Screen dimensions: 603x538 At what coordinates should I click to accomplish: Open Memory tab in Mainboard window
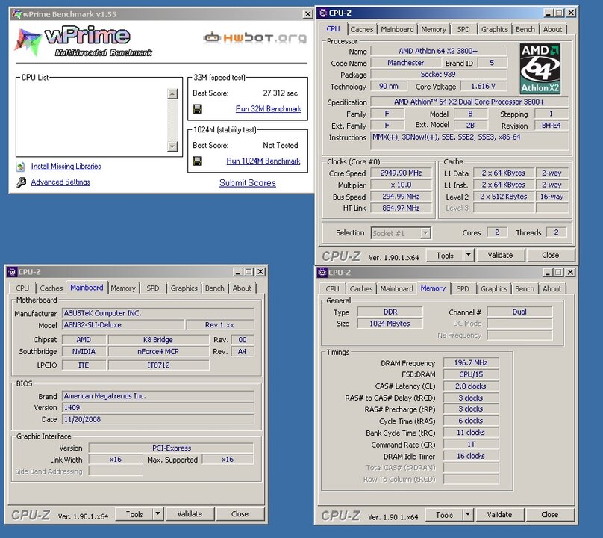[x=123, y=288]
